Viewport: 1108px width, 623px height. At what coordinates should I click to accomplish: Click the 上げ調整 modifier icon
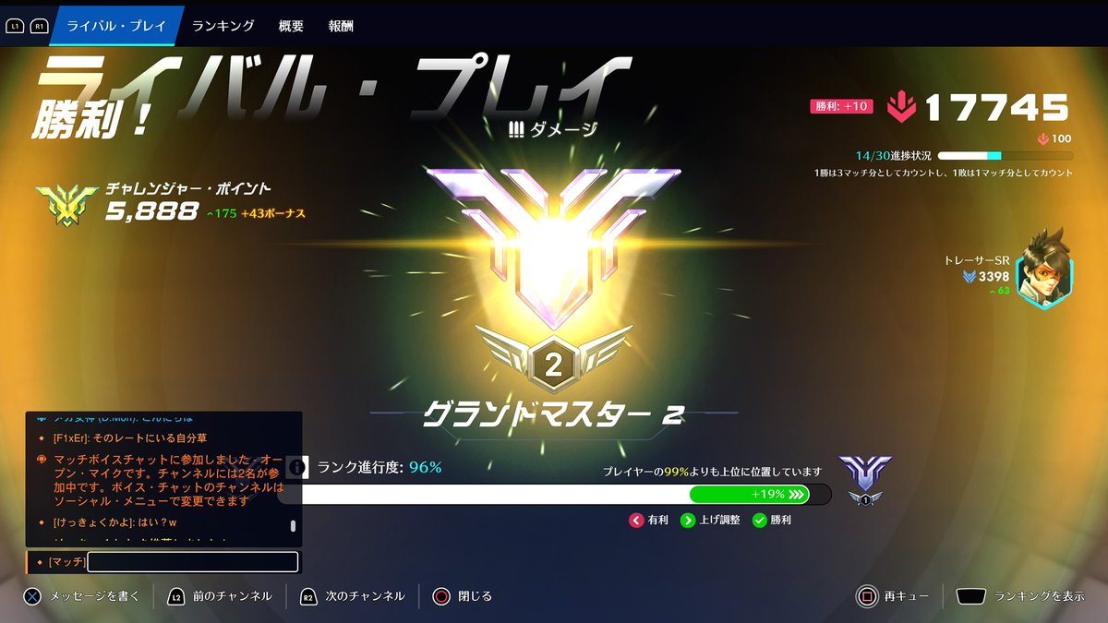tap(688, 521)
